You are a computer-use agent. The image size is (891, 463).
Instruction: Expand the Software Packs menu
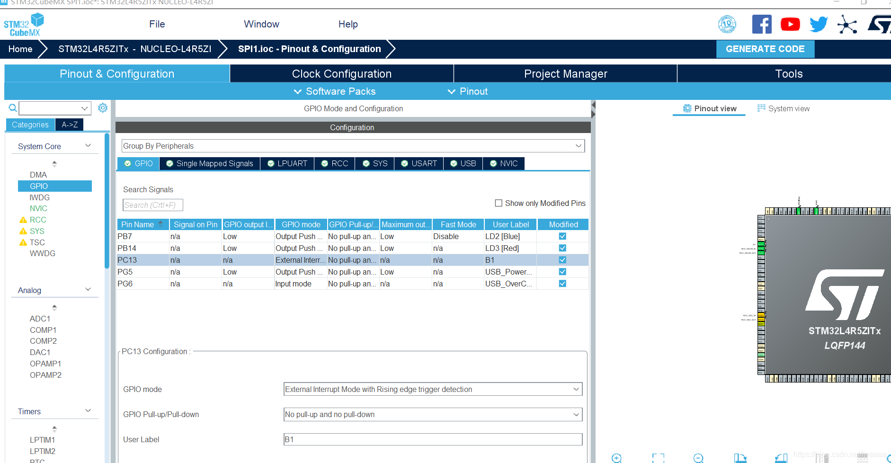[x=335, y=91]
